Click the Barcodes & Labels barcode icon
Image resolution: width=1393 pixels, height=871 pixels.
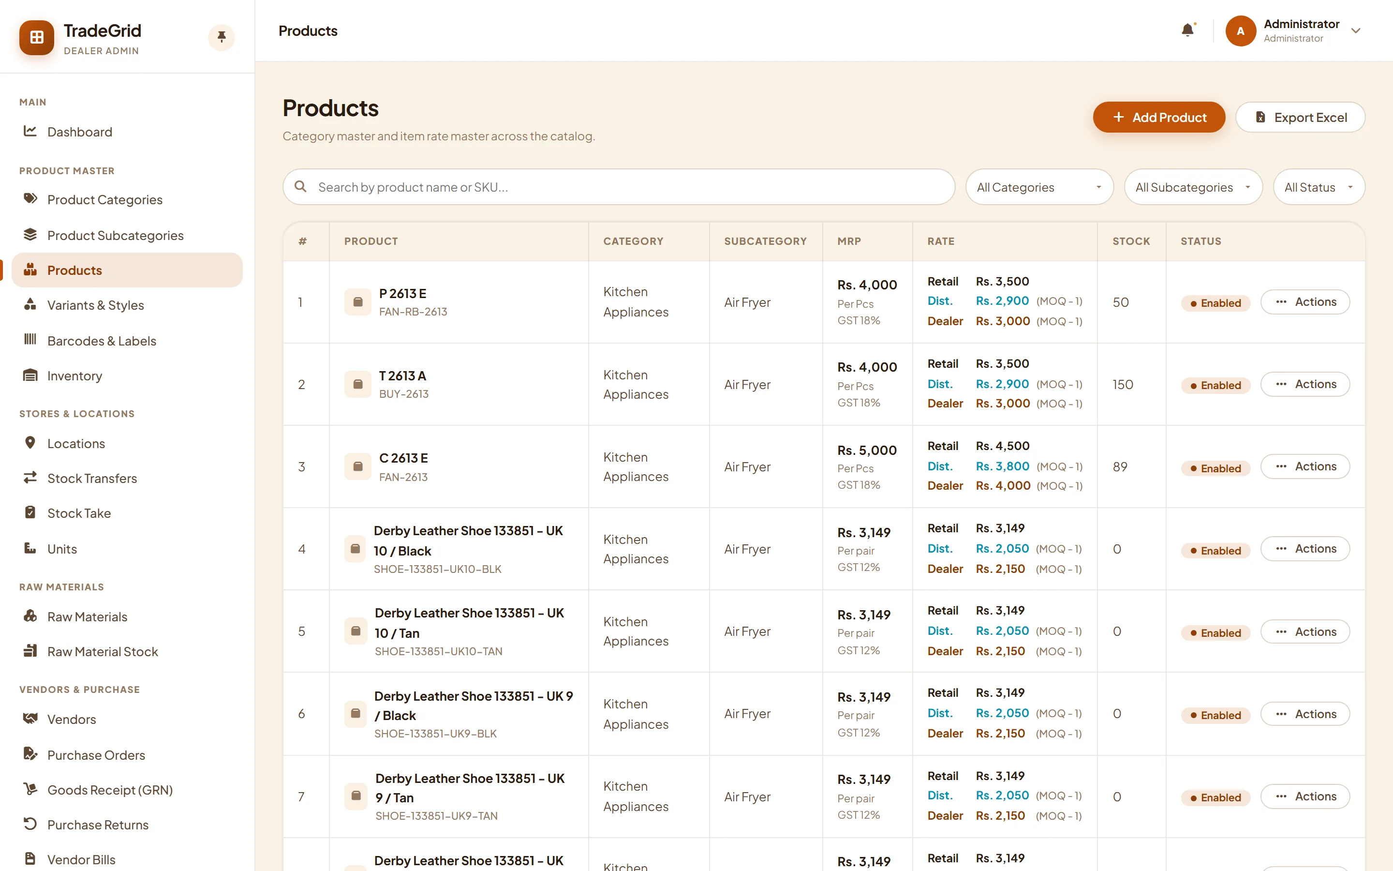point(30,340)
